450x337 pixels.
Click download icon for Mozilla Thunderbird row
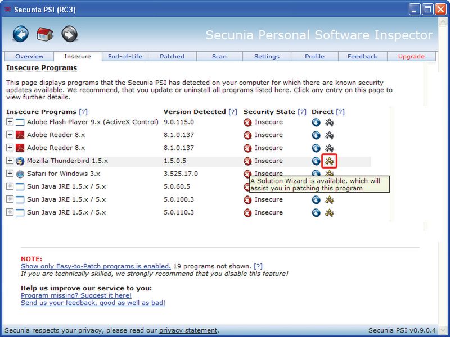coord(316,161)
